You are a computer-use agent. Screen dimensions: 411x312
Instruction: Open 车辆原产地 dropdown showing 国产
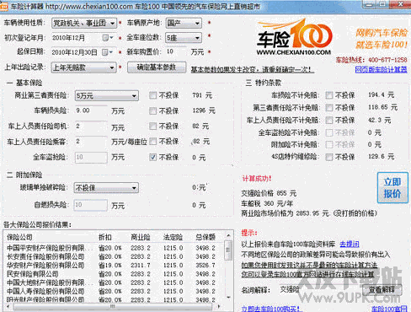[184, 23]
